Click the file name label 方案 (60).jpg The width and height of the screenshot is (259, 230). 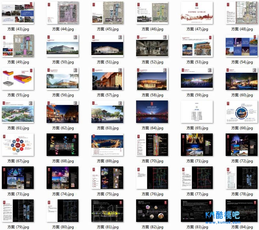(242, 95)
